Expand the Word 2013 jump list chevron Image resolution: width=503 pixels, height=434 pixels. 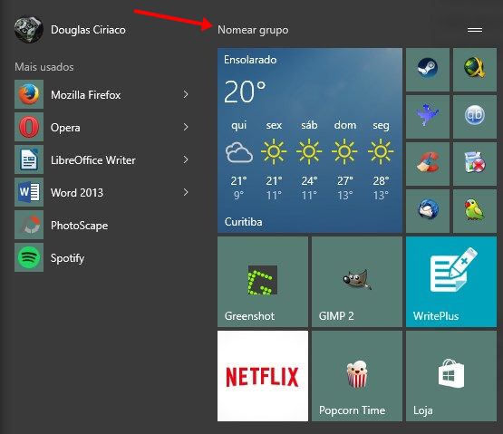(x=186, y=192)
